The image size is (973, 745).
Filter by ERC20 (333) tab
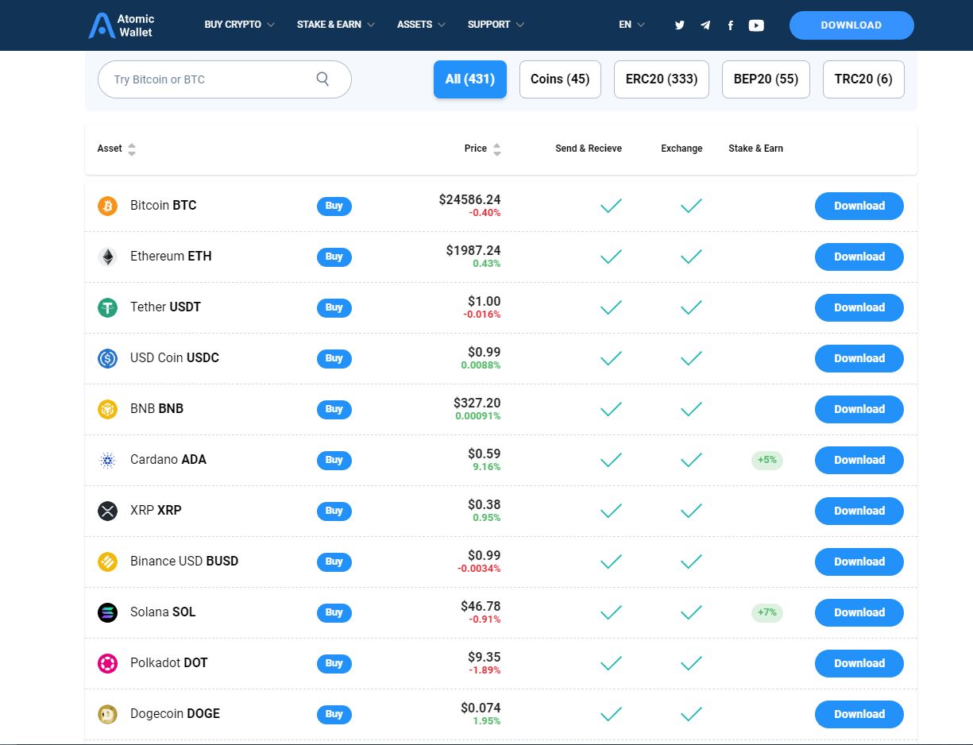(661, 79)
